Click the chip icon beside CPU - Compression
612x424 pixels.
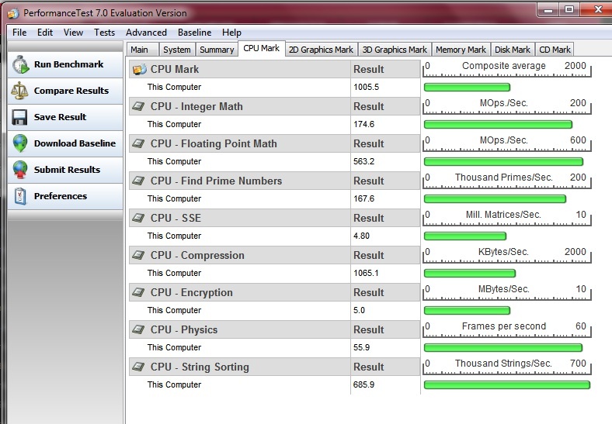pos(138,255)
